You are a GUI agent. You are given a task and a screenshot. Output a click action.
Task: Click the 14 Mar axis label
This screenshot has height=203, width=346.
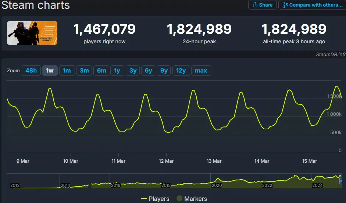pos(262,161)
